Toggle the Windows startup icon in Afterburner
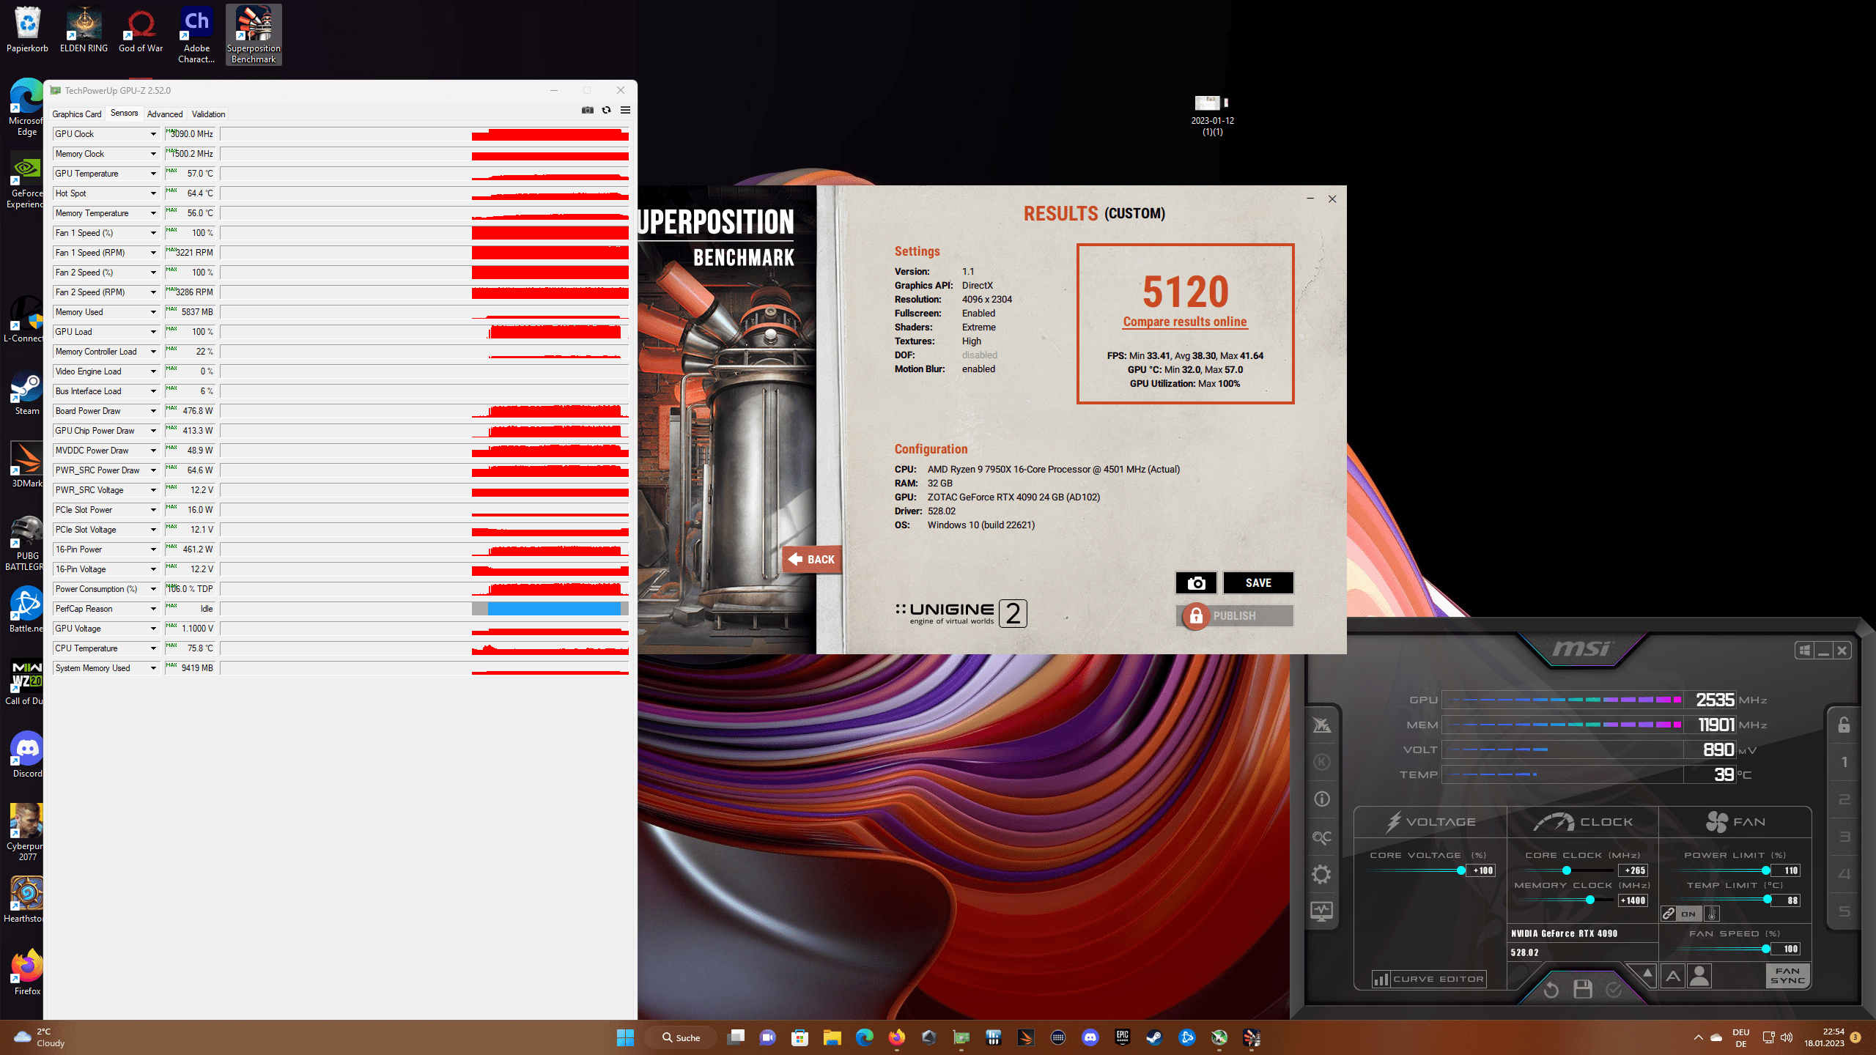The height and width of the screenshot is (1055, 1876). click(x=1805, y=651)
